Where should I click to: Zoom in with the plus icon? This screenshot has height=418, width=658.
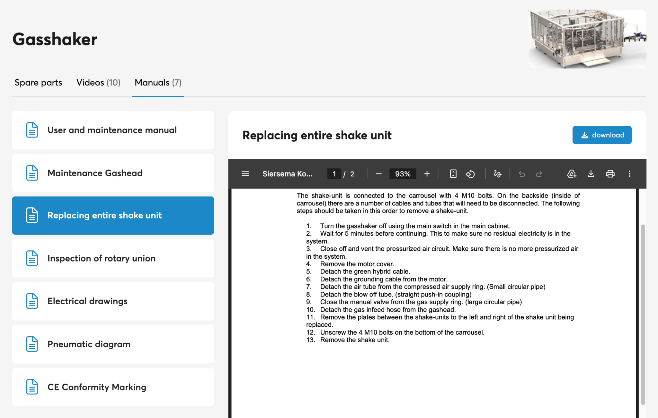pyautogui.click(x=427, y=174)
